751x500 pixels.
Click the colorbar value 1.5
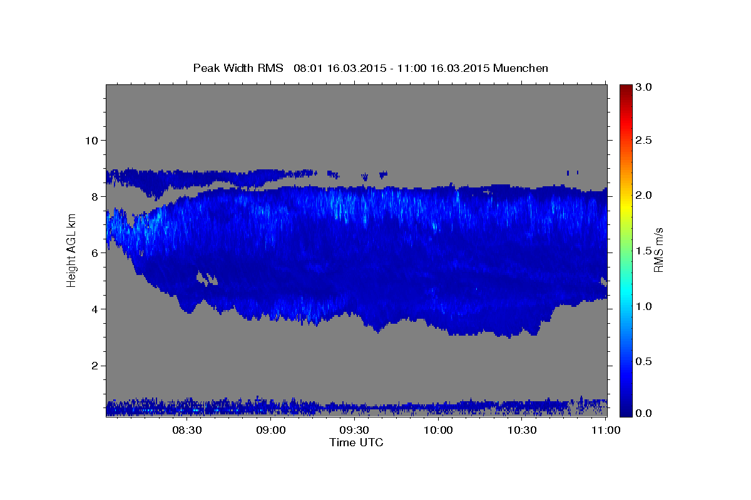(x=645, y=251)
